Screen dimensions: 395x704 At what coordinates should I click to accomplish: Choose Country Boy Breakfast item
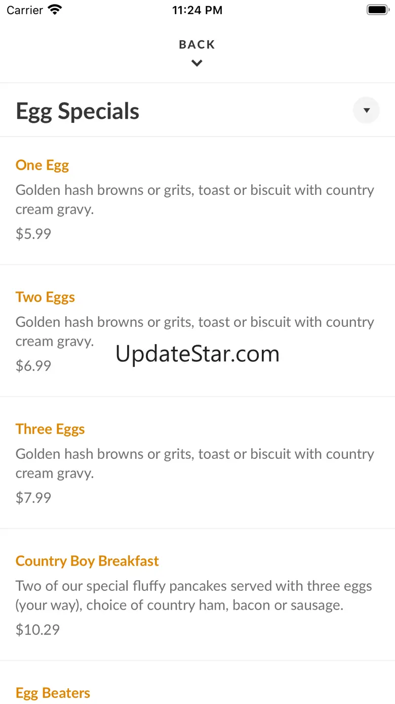point(87,561)
